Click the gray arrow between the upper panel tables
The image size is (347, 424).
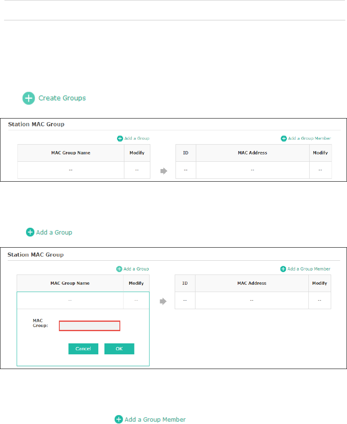(164, 171)
